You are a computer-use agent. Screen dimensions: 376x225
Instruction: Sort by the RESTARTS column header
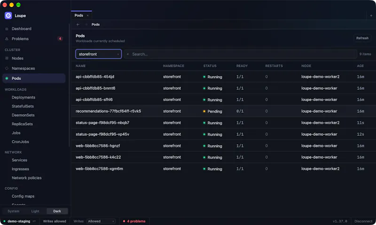pyautogui.click(x=274, y=66)
